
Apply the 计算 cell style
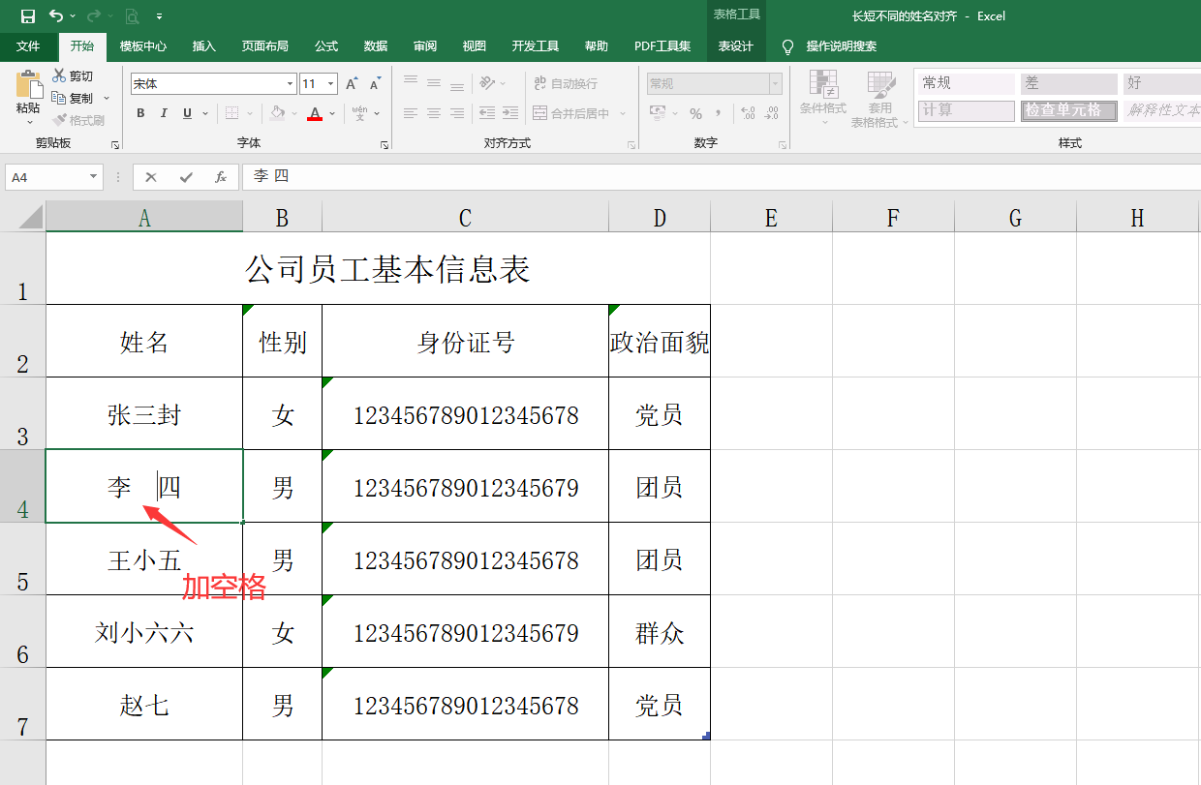[x=966, y=110]
